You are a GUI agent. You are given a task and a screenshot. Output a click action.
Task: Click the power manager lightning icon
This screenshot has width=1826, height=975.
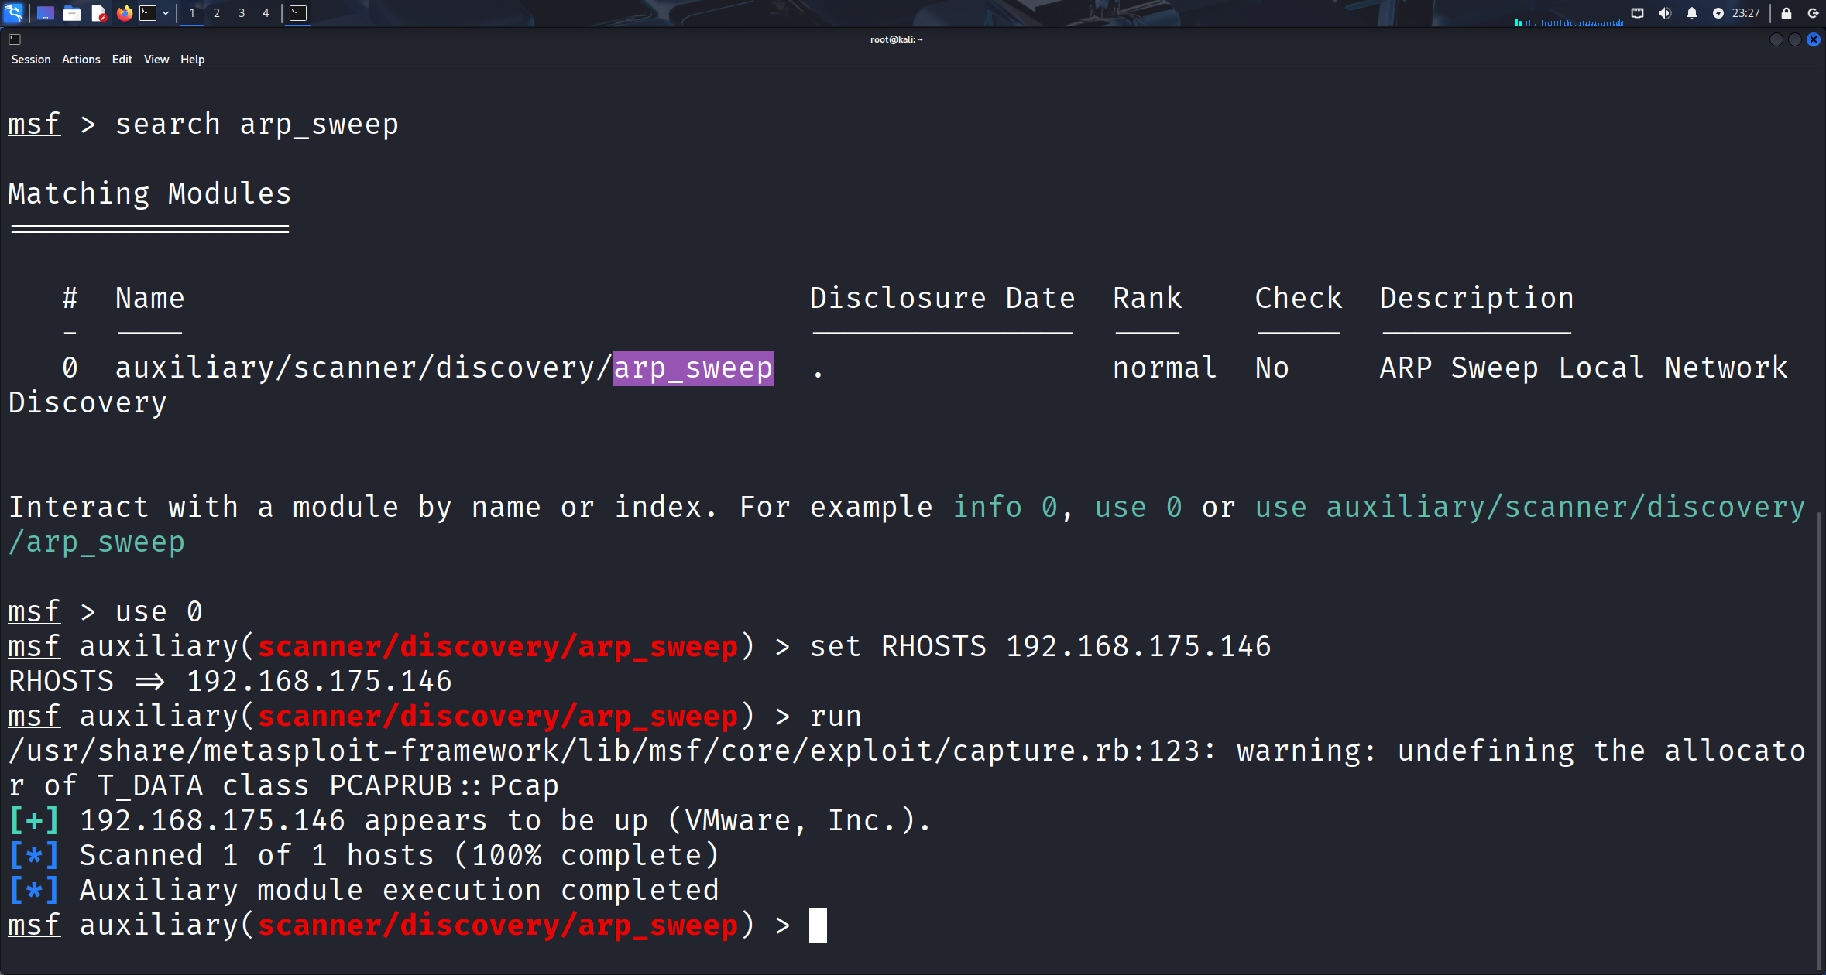pyautogui.click(x=1718, y=12)
